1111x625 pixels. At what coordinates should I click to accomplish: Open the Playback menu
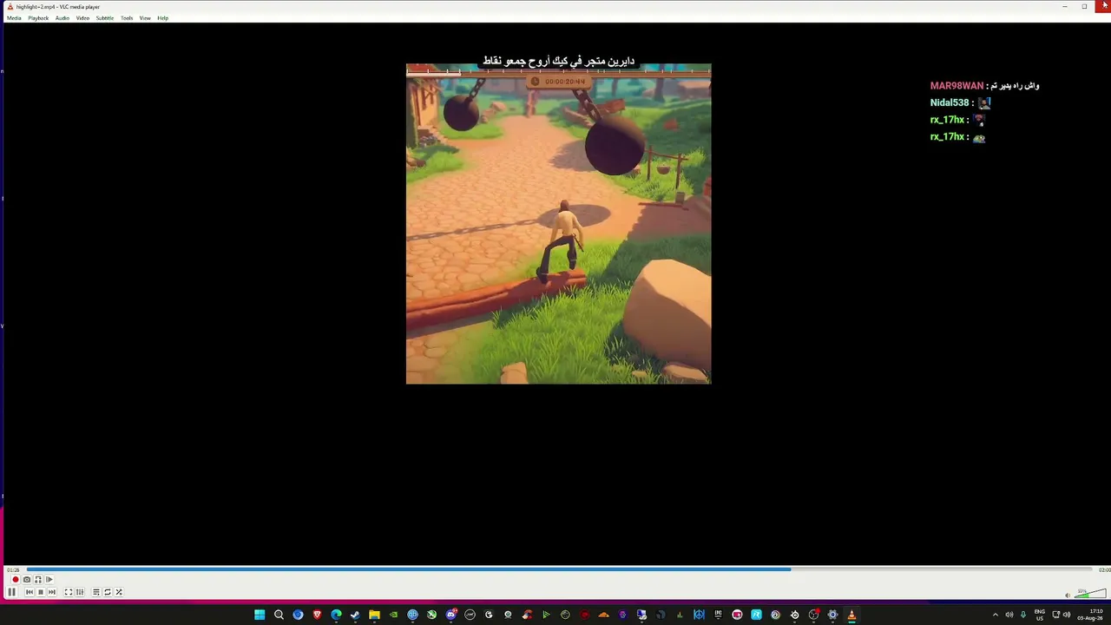click(38, 18)
